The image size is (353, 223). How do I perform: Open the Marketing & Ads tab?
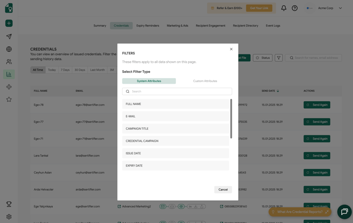pyautogui.click(x=178, y=26)
